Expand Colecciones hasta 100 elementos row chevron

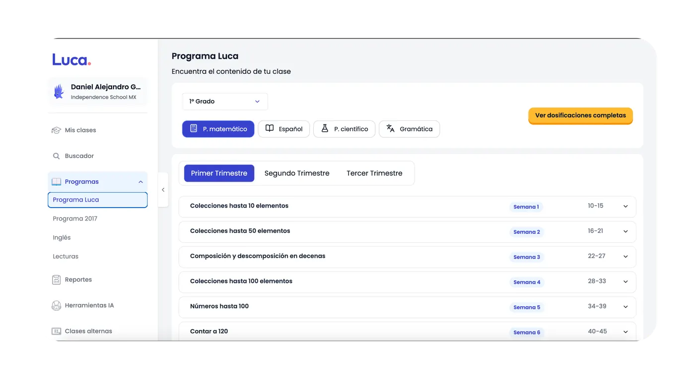(x=625, y=282)
